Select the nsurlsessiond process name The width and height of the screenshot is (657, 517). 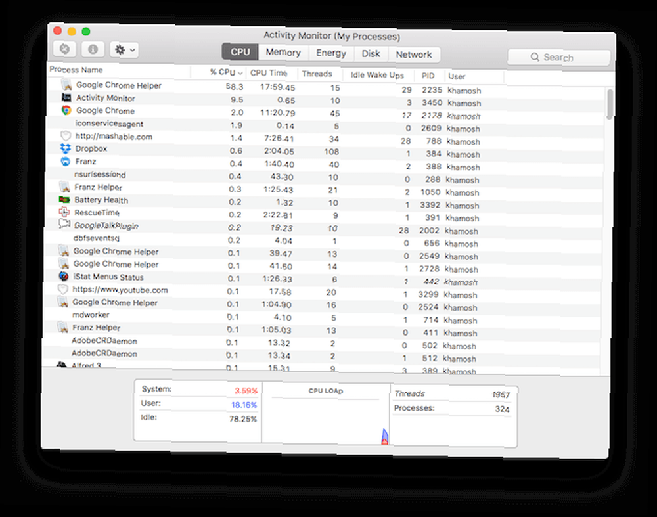(x=100, y=174)
